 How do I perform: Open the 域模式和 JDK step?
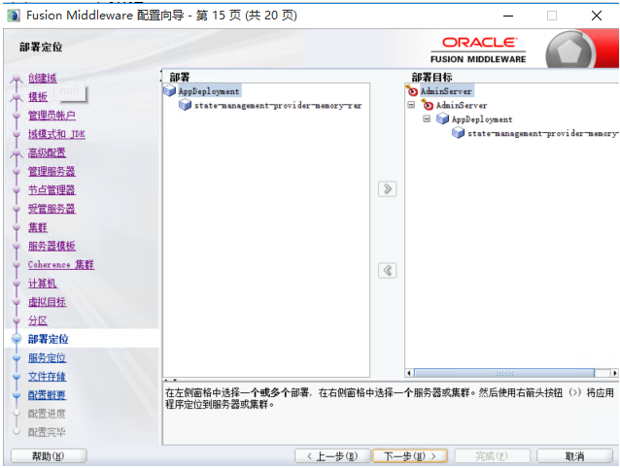[x=56, y=134]
